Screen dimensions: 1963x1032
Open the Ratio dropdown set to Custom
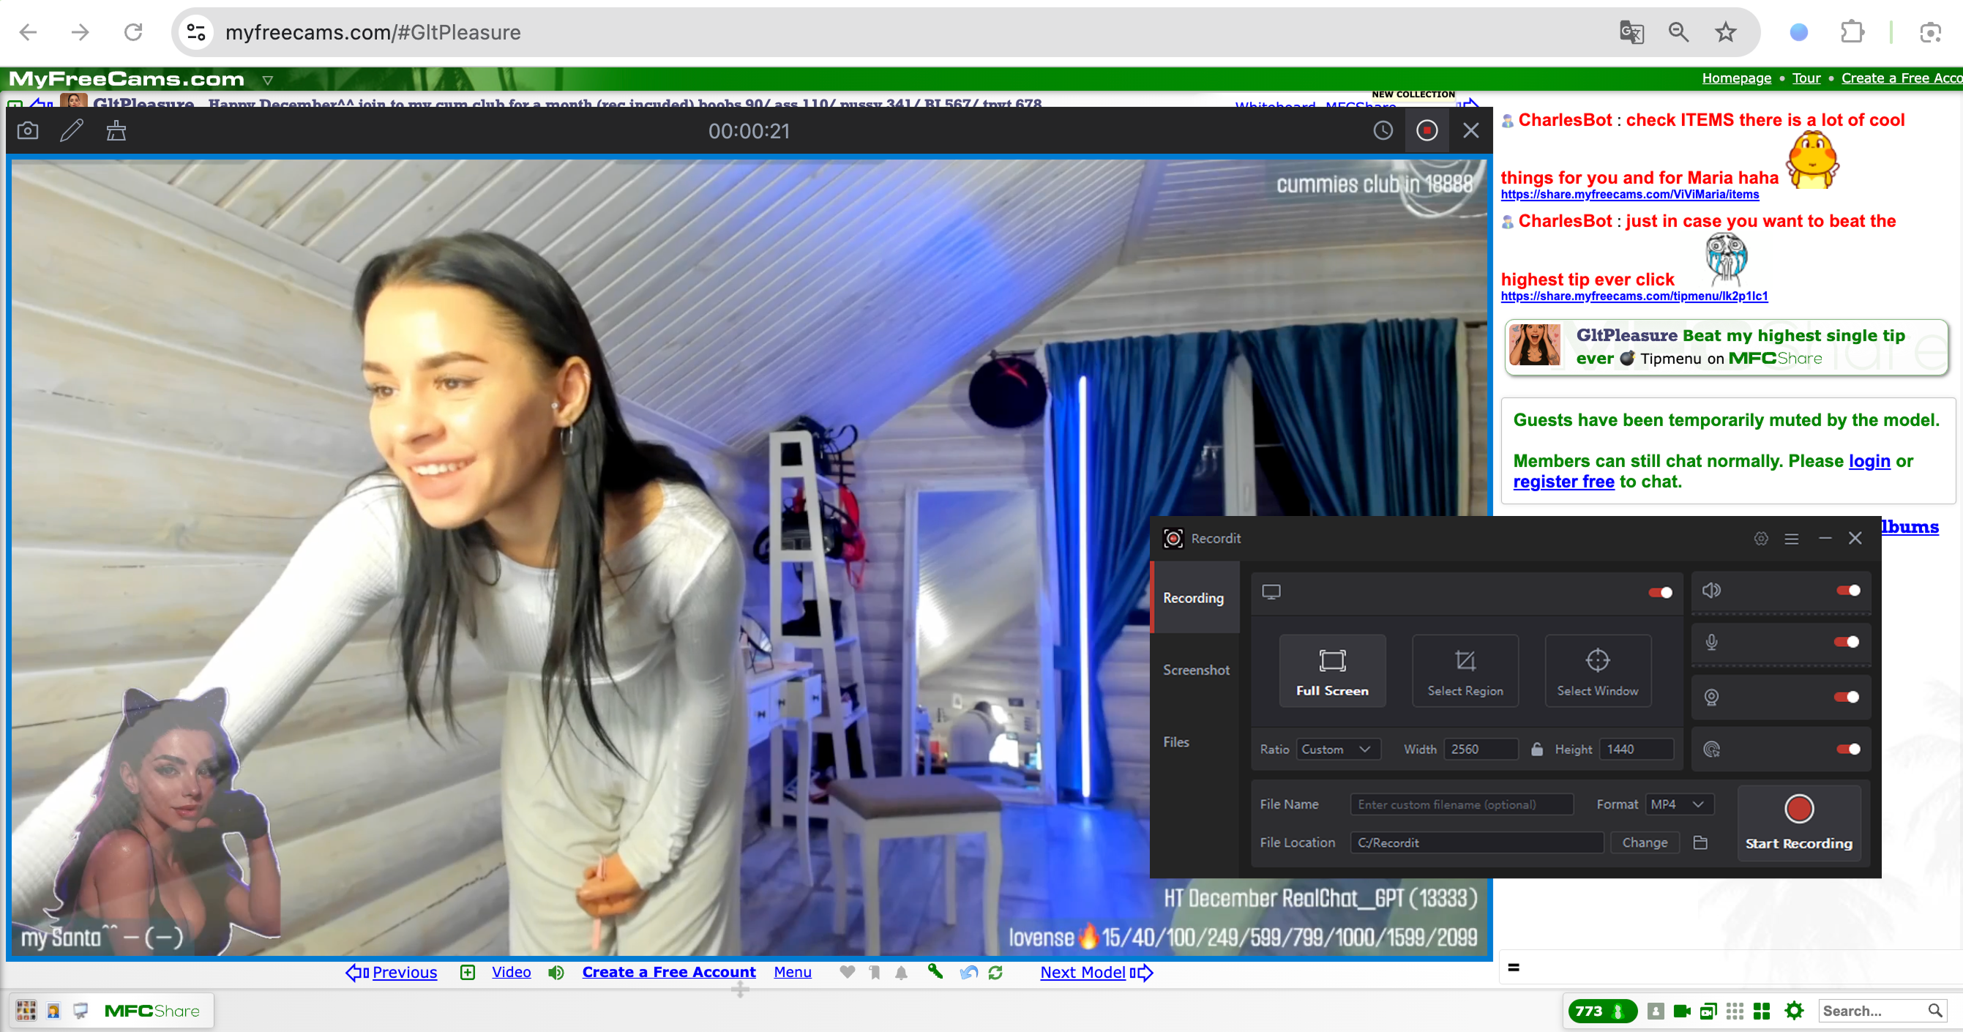1337,749
